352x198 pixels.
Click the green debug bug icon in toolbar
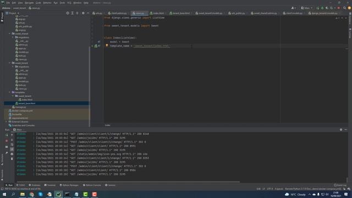click(322, 8)
